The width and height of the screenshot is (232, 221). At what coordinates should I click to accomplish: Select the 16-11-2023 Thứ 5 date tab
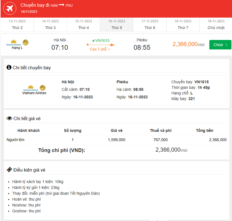(x=117, y=25)
